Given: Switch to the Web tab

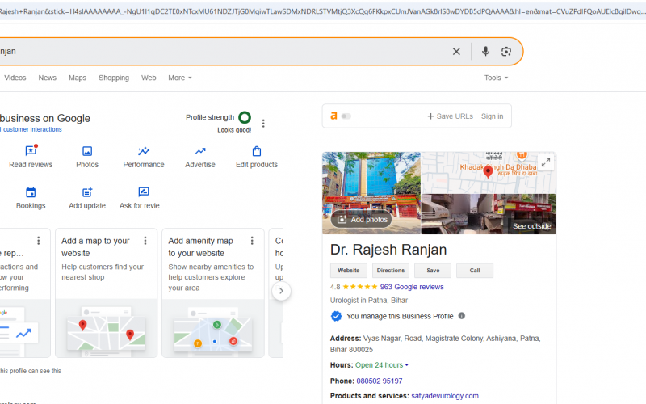Looking at the screenshot, I should 149,78.
